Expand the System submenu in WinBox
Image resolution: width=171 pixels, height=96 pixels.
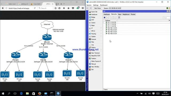[x=101, y=36]
